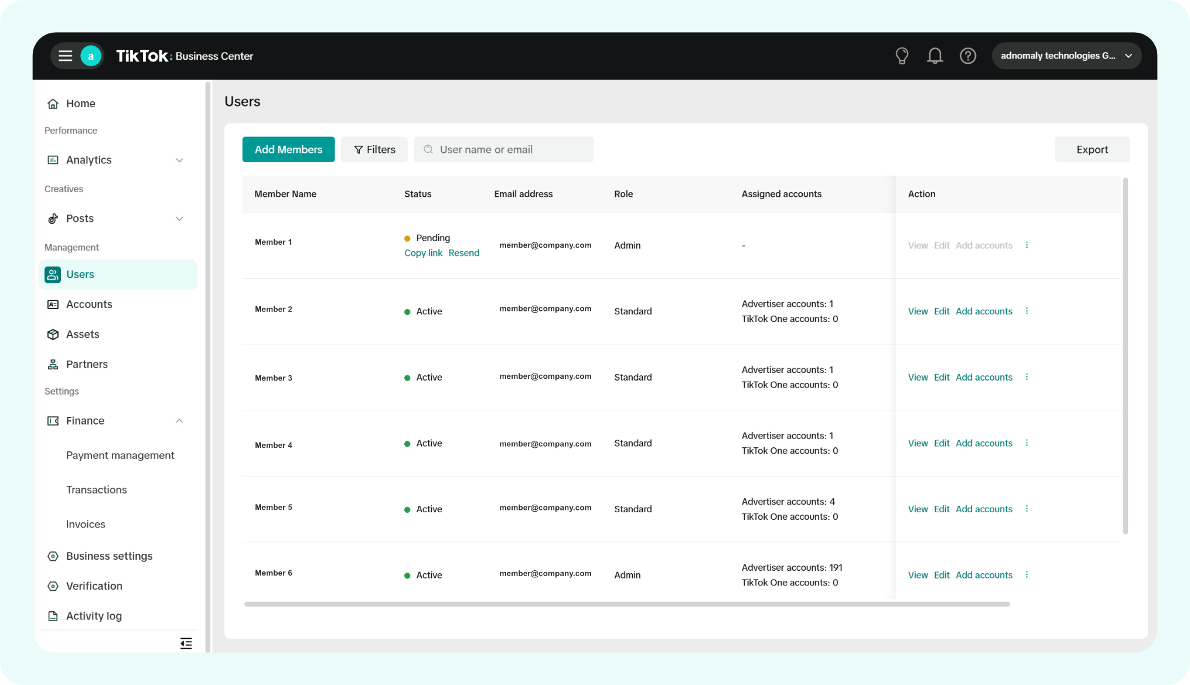The height and width of the screenshot is (685, 1190).
Task: Collapse the Finance section
Action: point(179,421)
